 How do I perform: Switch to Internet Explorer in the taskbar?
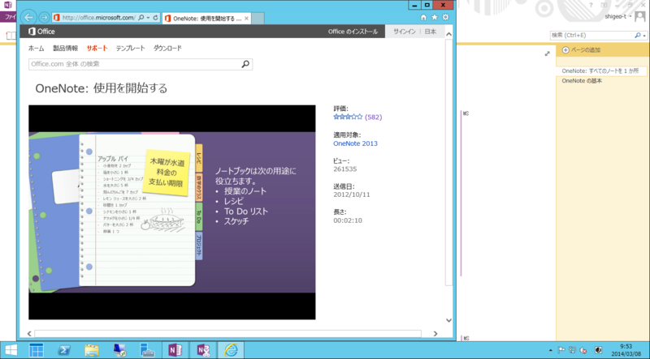(x=231, y=350)
